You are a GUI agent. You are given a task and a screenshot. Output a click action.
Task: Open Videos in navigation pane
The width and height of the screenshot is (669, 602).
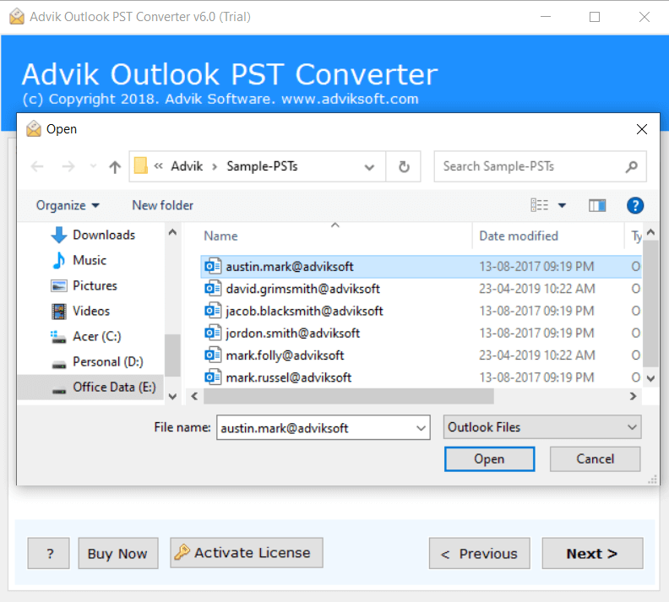[81, 311]
